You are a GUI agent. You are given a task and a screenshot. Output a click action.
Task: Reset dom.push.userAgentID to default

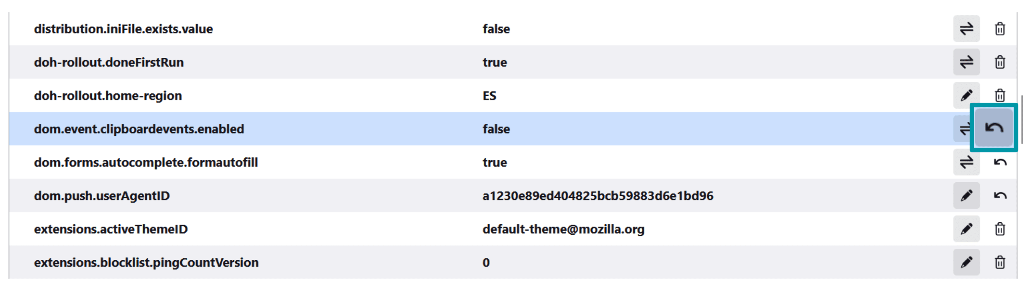(1000, 195)
